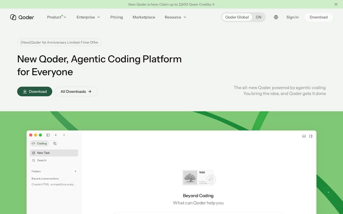Click the Beyond Coding heading
The image size is (343, 214).
(198, 196)
